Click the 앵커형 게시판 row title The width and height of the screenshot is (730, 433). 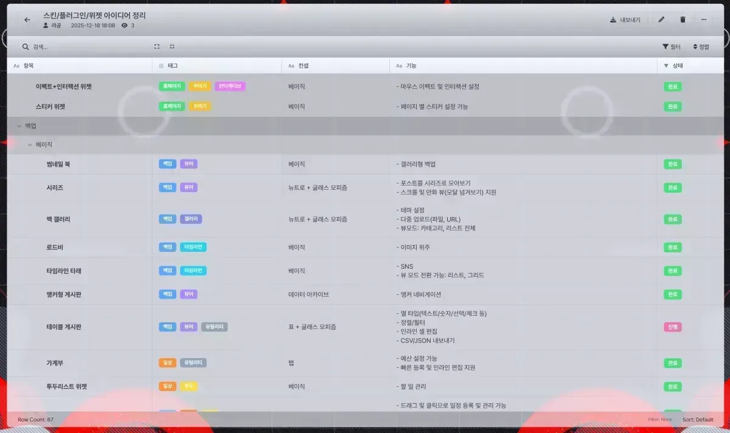pyautogui.click(x=63, y=294)
